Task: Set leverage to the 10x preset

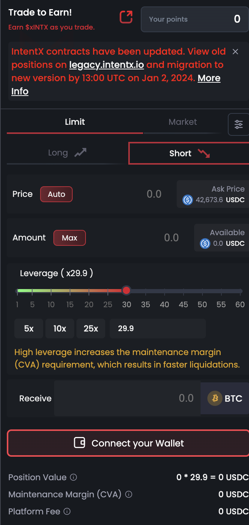Action: [60, 329]
